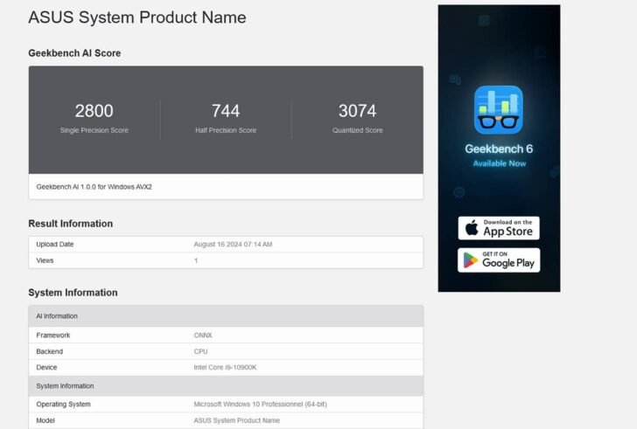Select the 744 half precision score value
Image resolution: width=637 pixels, height=429 pixels.
coord(226,111)
